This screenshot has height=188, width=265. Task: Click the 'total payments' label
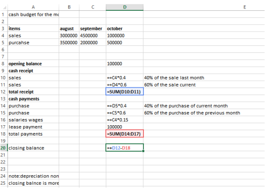tap(26, 134)
